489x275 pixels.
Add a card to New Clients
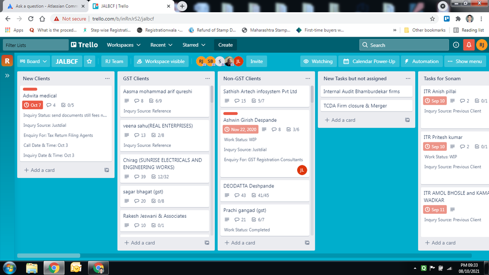pos(40,170)
